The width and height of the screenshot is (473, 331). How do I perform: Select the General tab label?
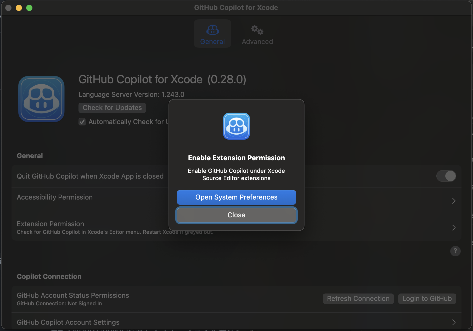[212, 42]
